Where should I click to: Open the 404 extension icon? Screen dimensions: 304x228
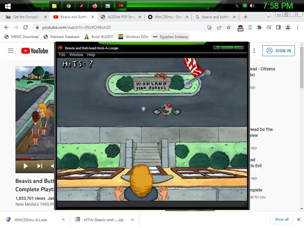pos(240,28)
